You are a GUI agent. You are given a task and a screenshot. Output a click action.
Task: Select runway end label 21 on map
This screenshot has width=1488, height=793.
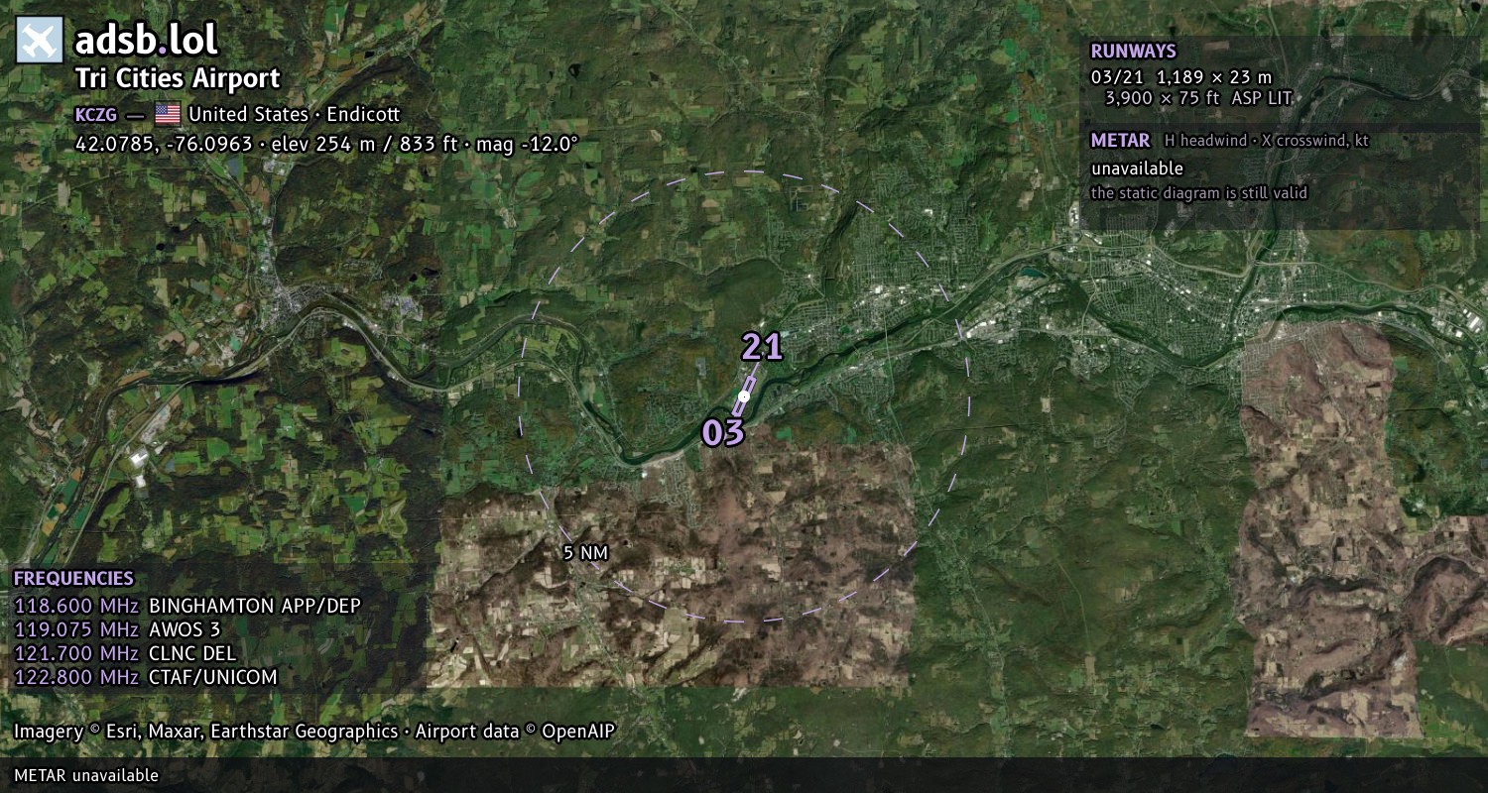[x=762, y=347]
